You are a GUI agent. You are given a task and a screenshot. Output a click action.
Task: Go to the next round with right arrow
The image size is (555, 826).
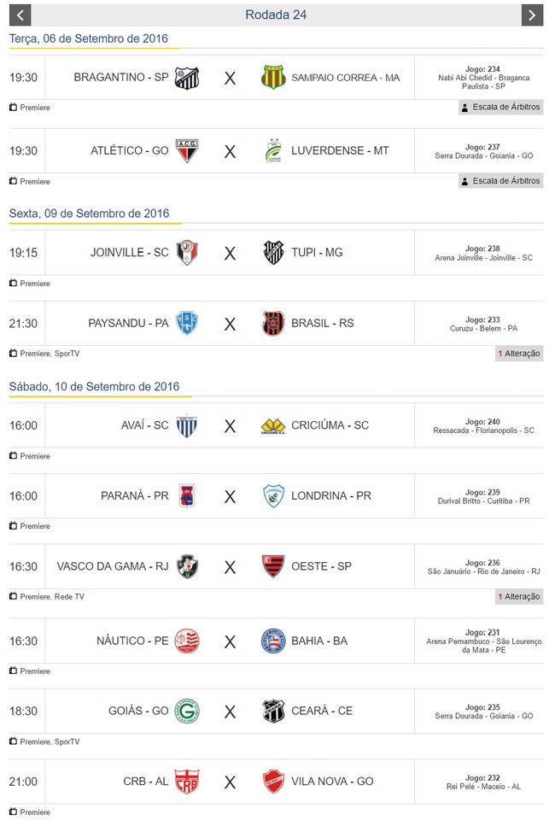532,15
